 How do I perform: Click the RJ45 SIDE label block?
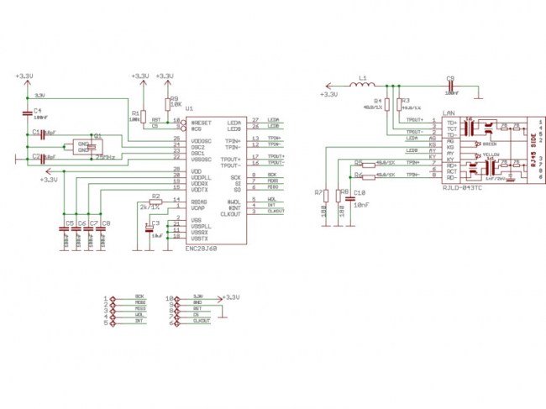[530, 152]
